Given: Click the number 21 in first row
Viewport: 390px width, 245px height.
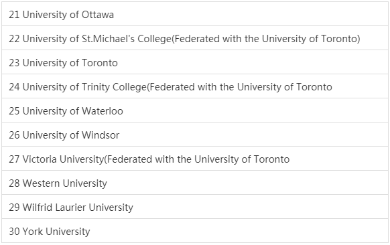Looking at the screenshot, I should click(14, 15).
